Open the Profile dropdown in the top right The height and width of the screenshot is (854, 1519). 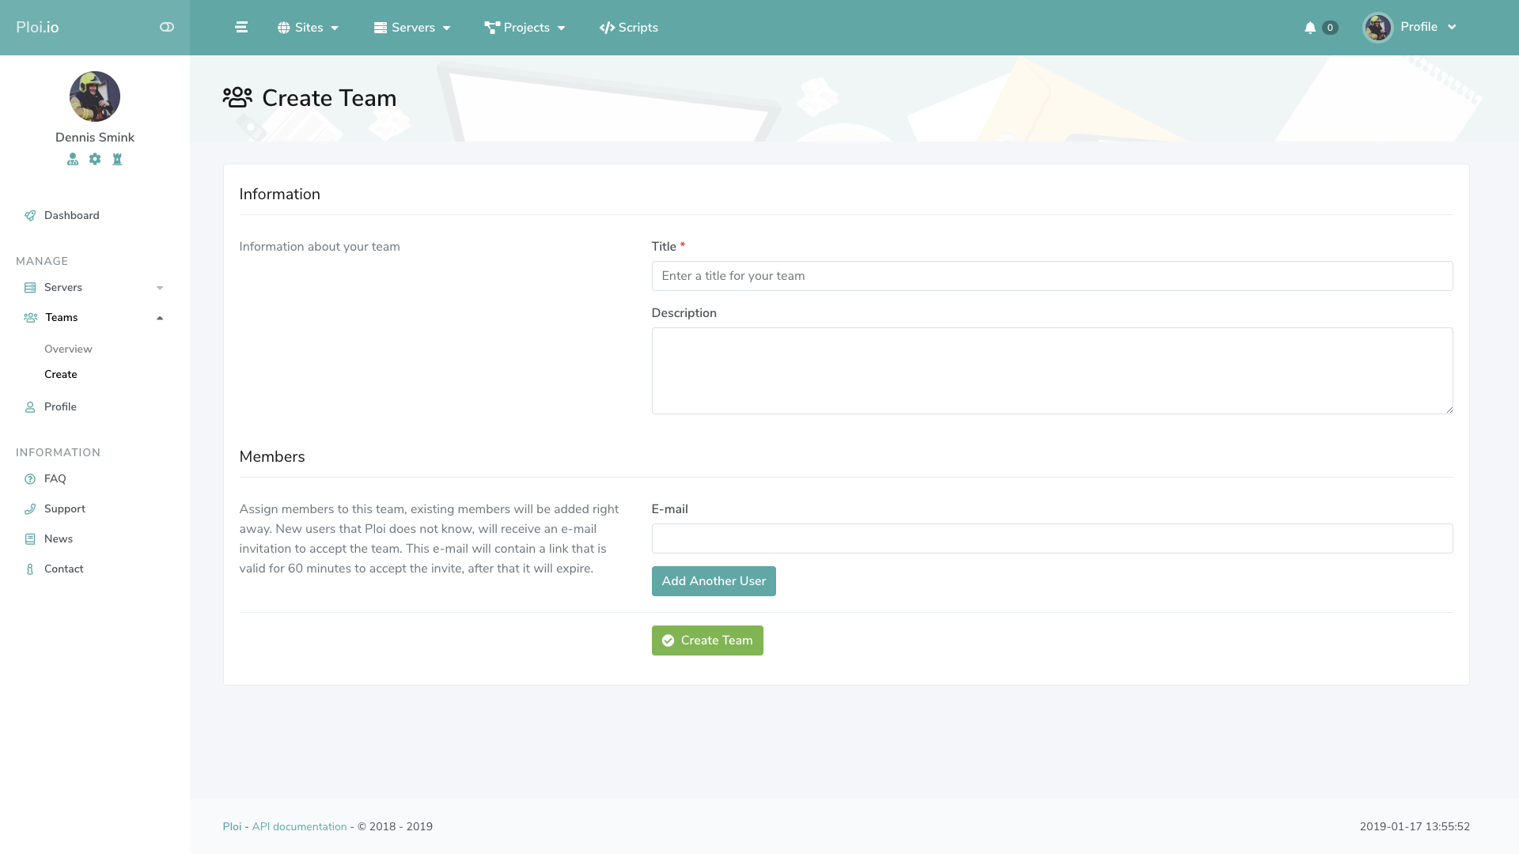1428,27
